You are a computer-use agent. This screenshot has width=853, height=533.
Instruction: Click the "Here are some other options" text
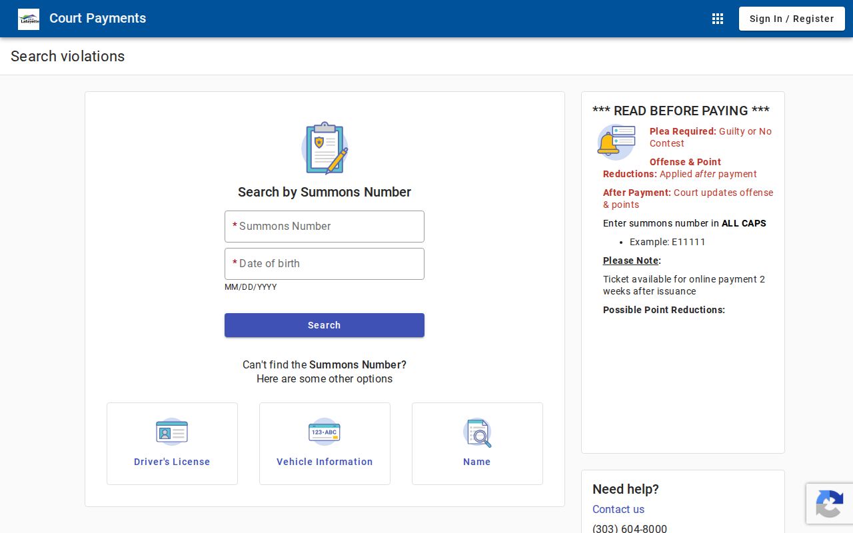[325, 378]
